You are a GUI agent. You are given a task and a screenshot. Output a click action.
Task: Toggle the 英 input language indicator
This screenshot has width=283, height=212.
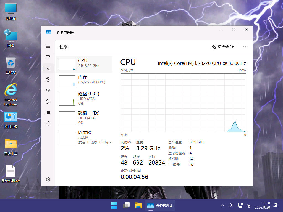coord(231,205)
